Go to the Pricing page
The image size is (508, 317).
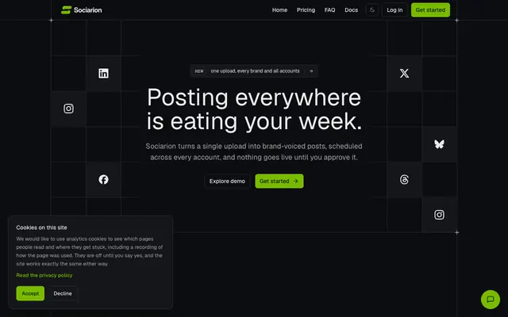pyautogui.click(x=306, y=10)
